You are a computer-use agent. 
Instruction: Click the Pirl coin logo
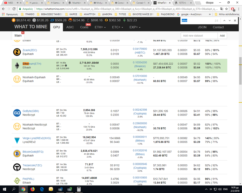(x=17, y=181)
